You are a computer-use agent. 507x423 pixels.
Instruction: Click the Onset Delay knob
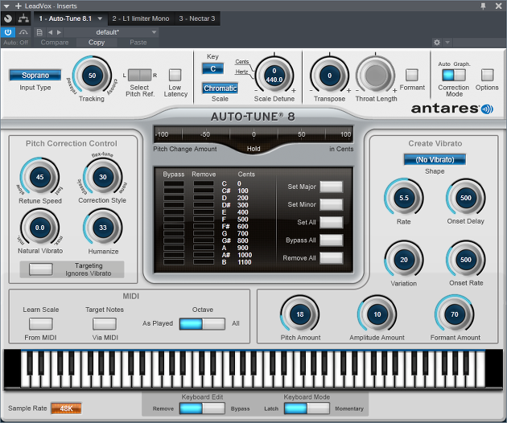pos(466,198)
